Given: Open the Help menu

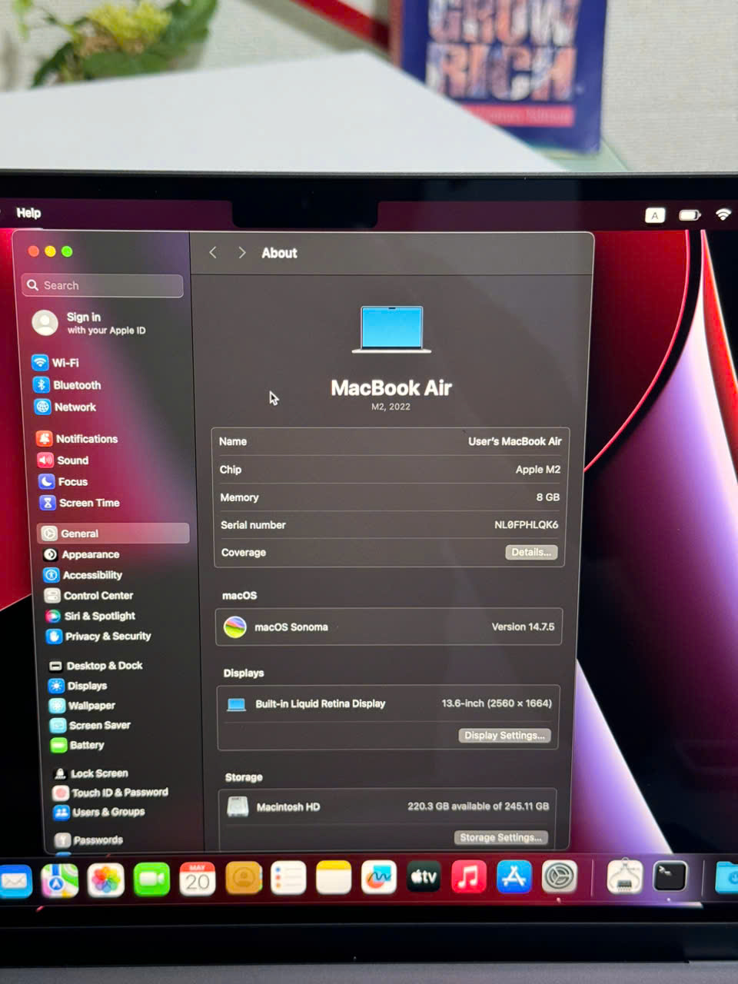Looking at the screenshot, I should 28,213.
